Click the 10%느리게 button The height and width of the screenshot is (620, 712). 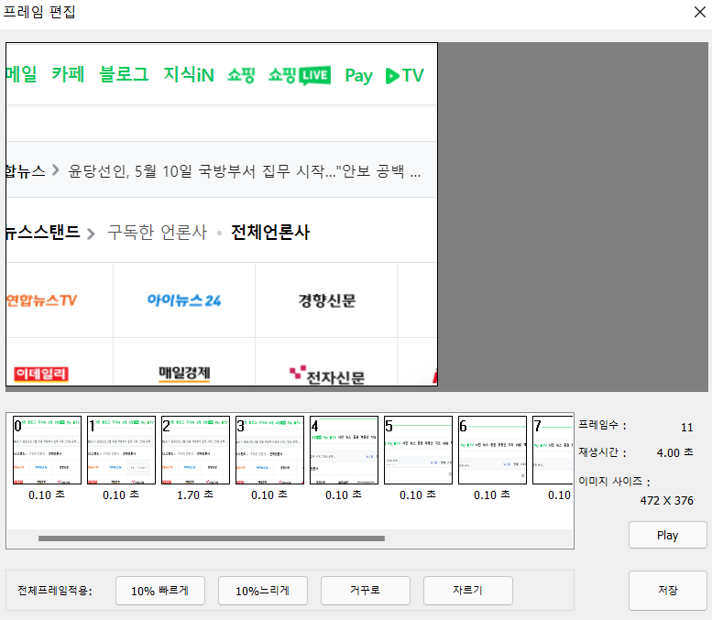[262, 591]
